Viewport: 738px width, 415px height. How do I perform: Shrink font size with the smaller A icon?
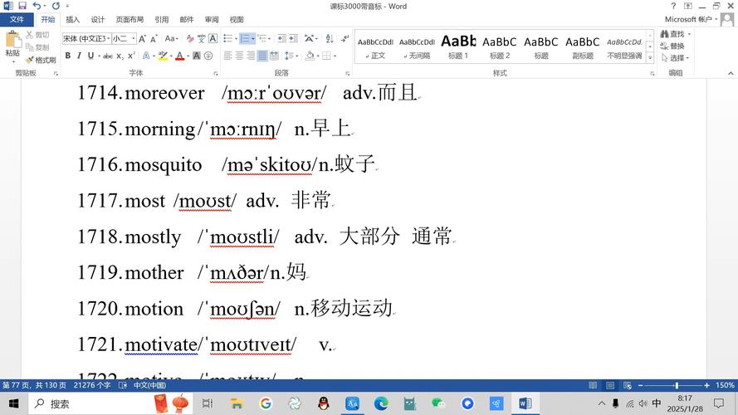click(x=154, y=38)
